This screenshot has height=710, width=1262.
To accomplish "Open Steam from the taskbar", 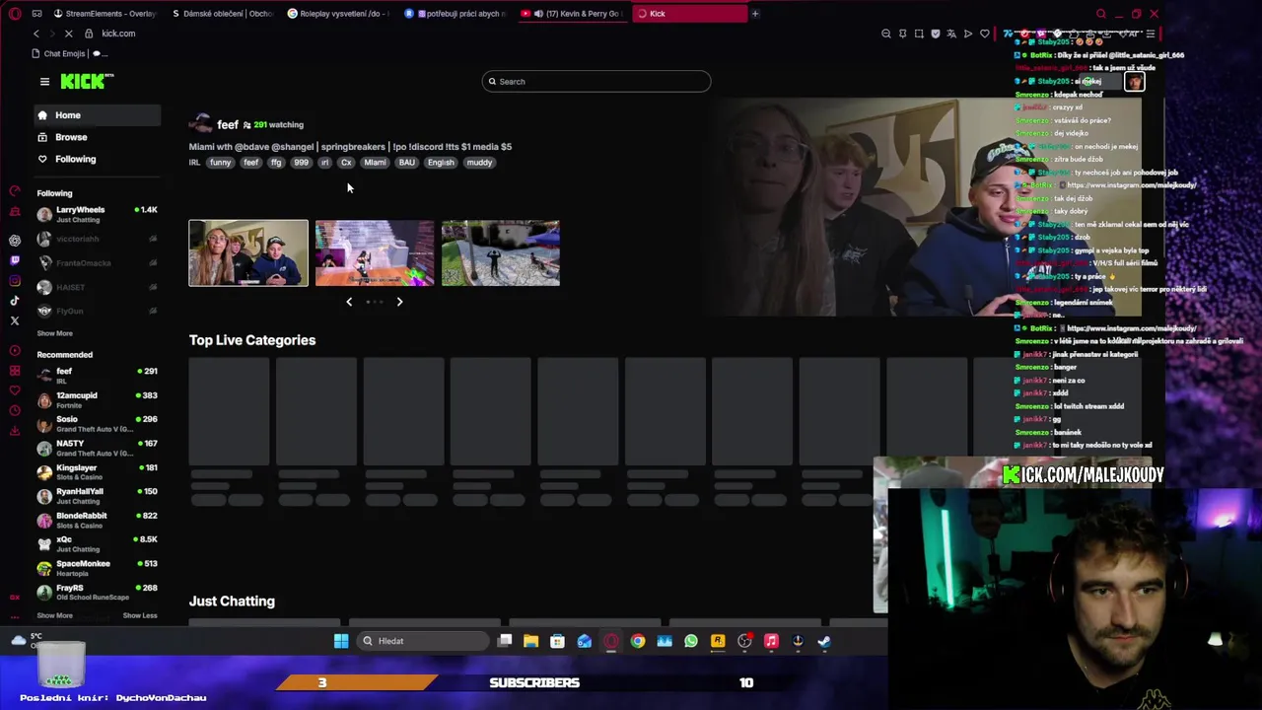I will 824,641.
